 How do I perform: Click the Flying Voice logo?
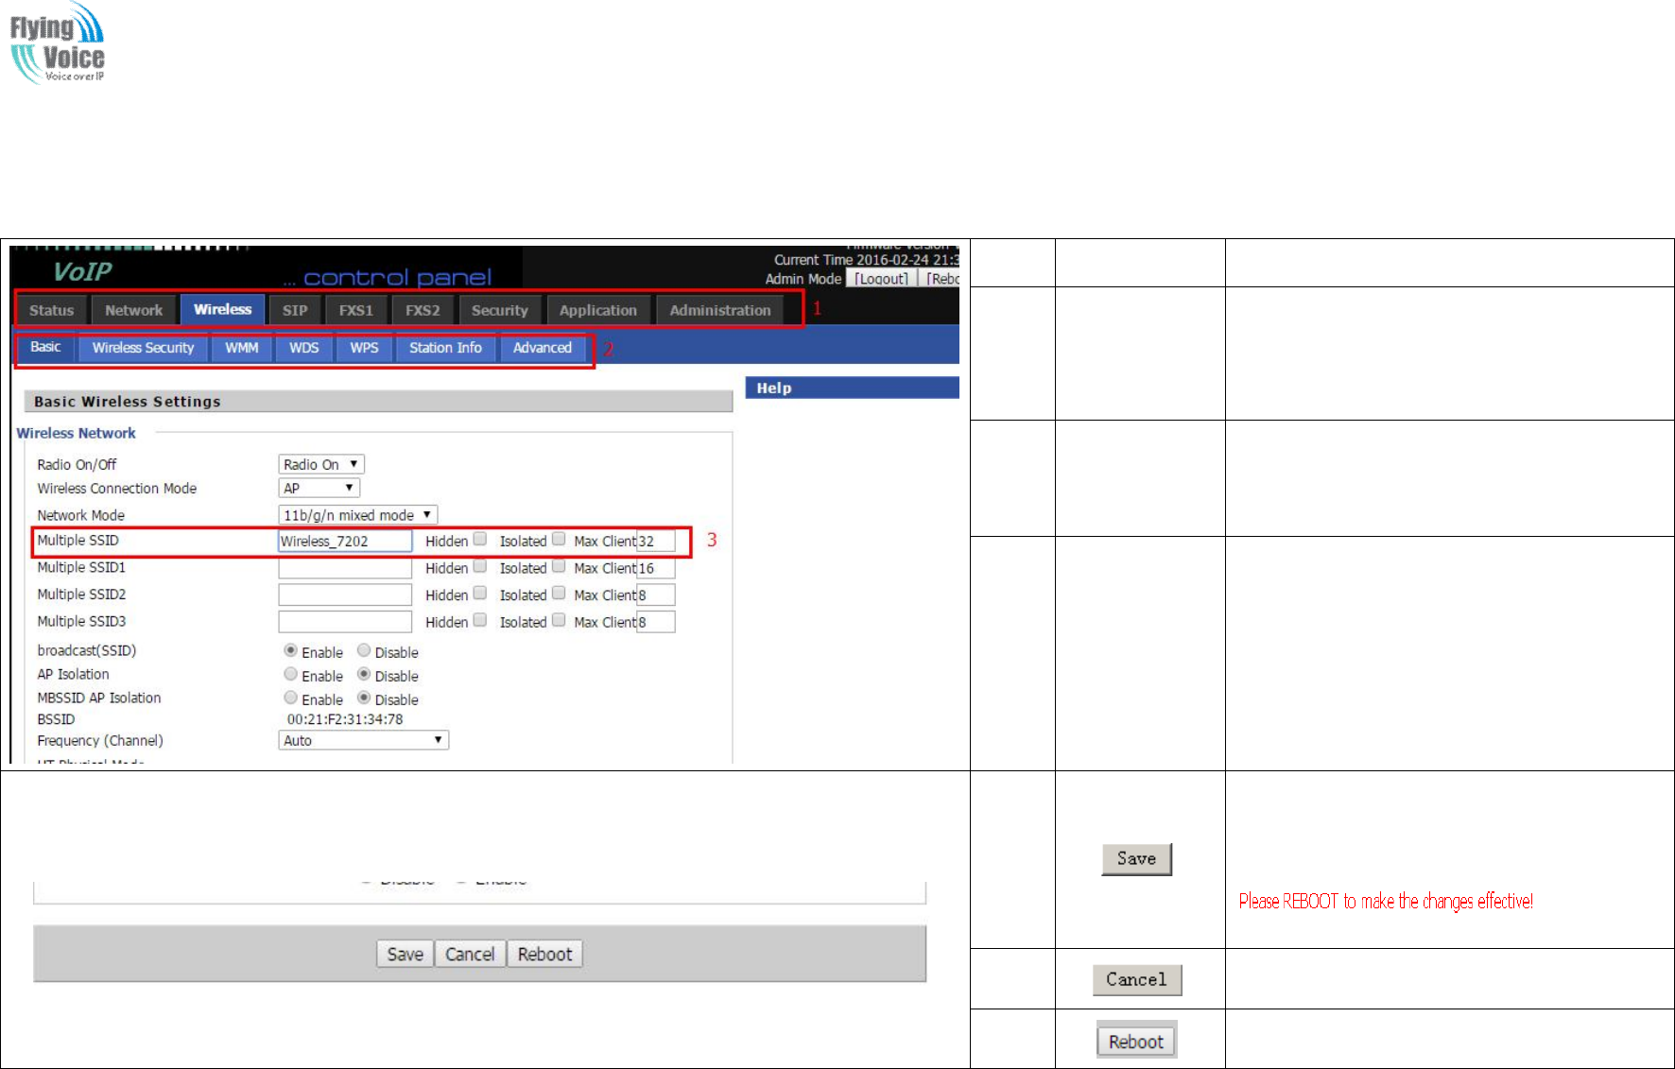[x=57, y=43]
